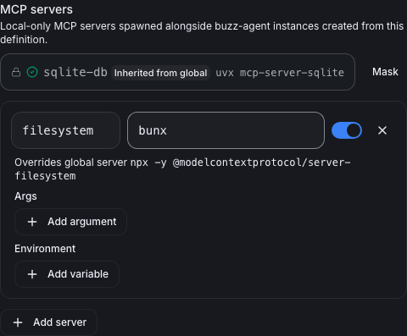The width and height of the screenshot is (407, 336).
Task: Click the green check status icon for sqlite-db
Action: pos(32,72)
